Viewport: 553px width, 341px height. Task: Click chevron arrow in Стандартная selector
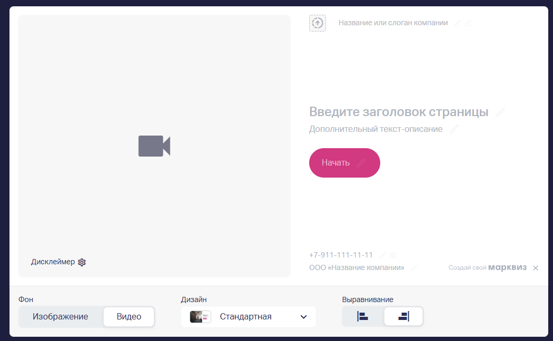303,317
